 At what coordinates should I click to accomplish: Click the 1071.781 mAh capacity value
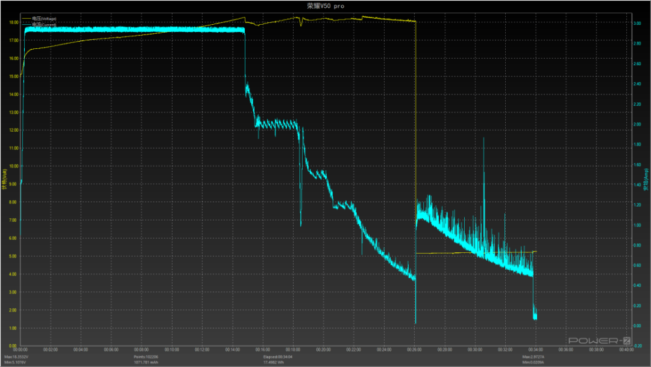(x=146, y=362)
